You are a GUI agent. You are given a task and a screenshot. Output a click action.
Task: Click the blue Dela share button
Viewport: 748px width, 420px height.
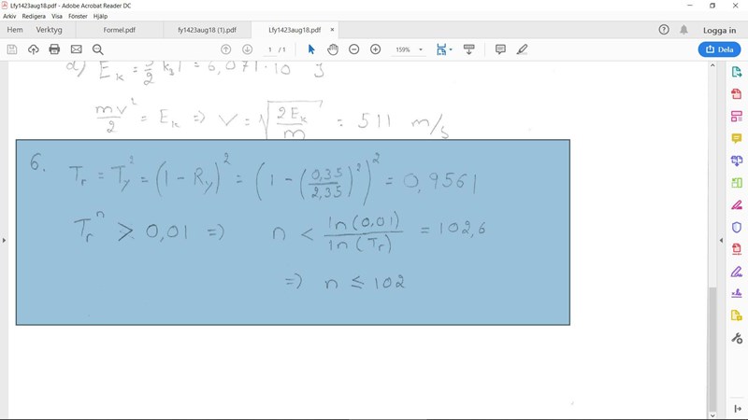(x=719, y=49)
